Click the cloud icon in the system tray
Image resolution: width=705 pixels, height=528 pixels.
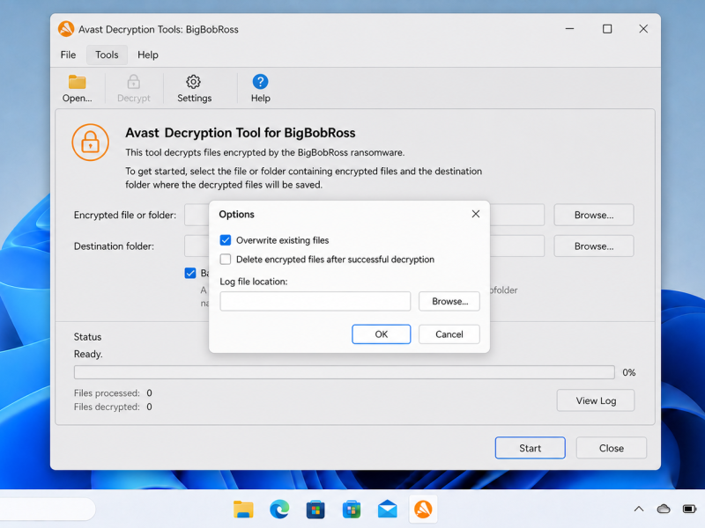point(664,509)
